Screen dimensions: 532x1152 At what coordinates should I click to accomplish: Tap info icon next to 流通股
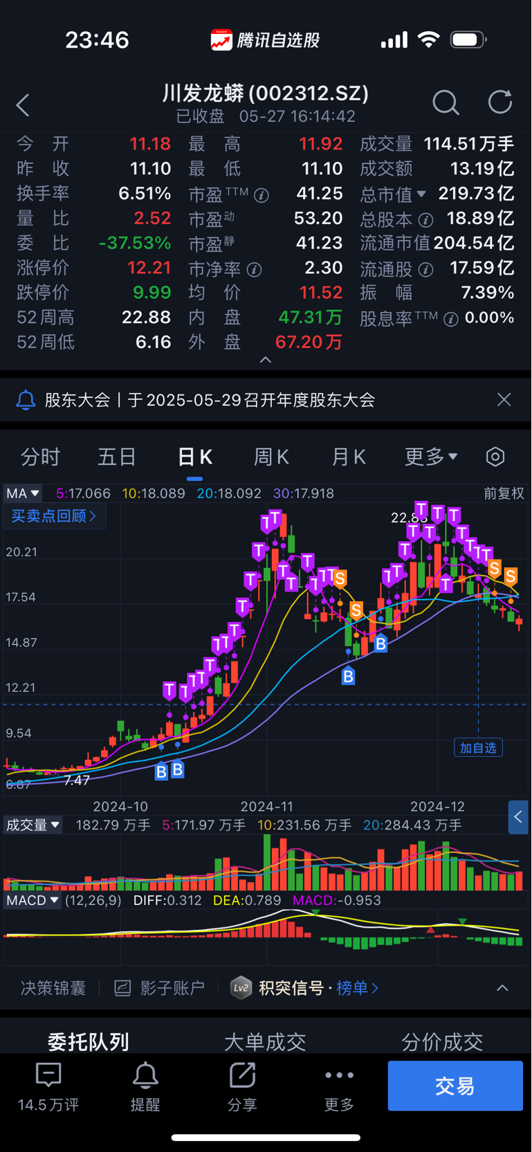tap(425, 269)
